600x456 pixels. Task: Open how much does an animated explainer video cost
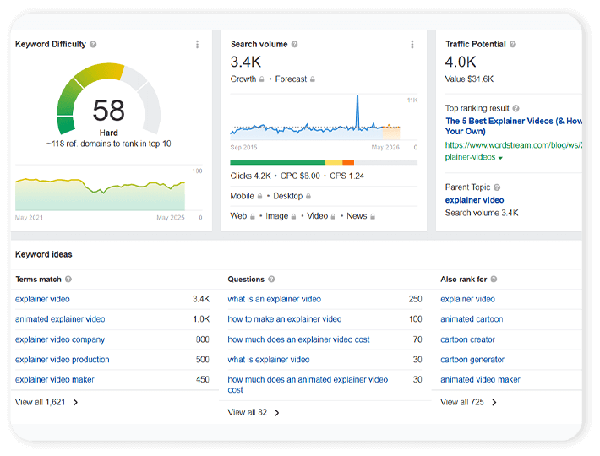[x=308, y=384]
